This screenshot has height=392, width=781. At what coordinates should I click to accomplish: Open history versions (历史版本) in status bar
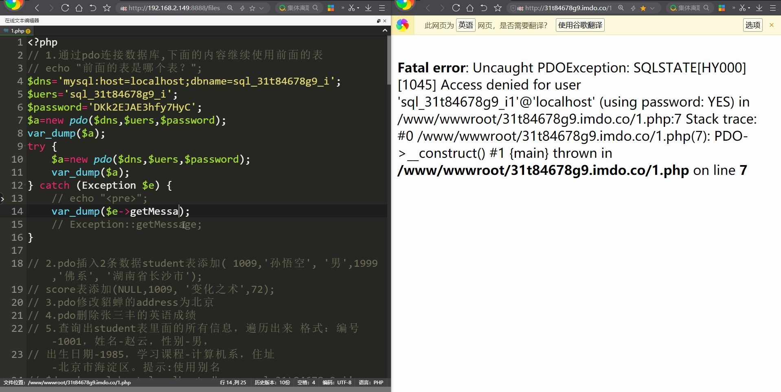[272, 383]
